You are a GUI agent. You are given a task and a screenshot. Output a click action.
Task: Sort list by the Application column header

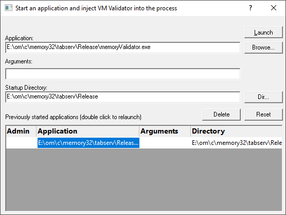88,131
